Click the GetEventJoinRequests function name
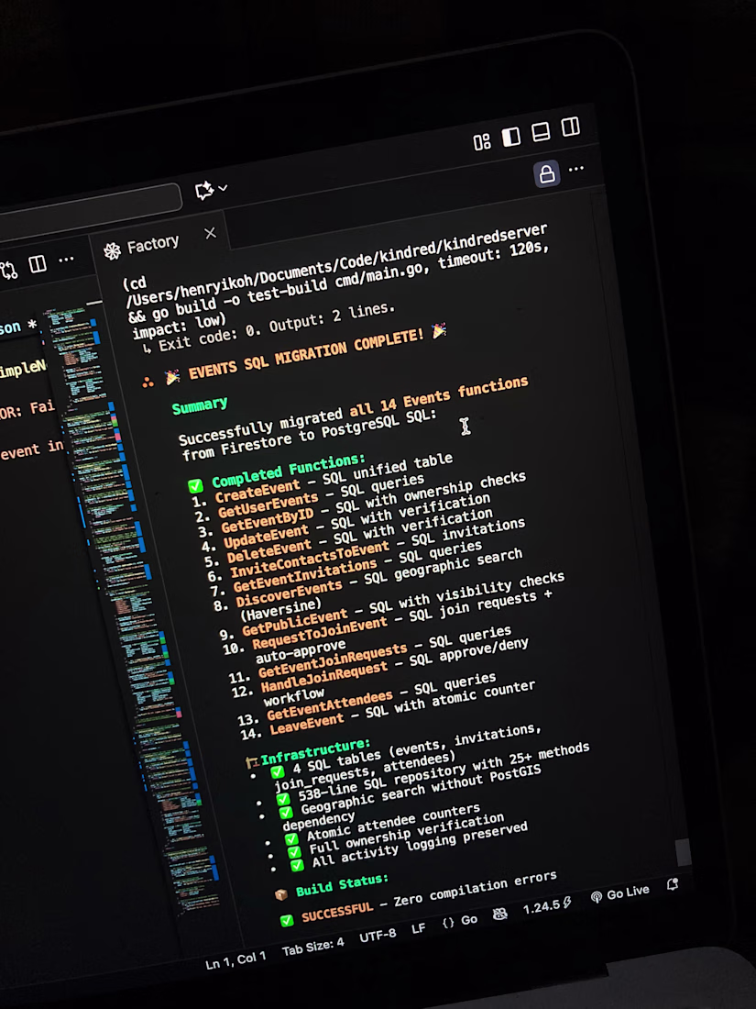Viewport: 756px width, 1009px height. pyautogui.click(x=333, y=660)
